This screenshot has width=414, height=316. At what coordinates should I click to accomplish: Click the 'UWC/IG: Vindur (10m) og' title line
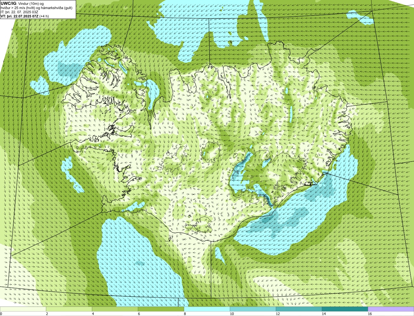tap(22, 3)
